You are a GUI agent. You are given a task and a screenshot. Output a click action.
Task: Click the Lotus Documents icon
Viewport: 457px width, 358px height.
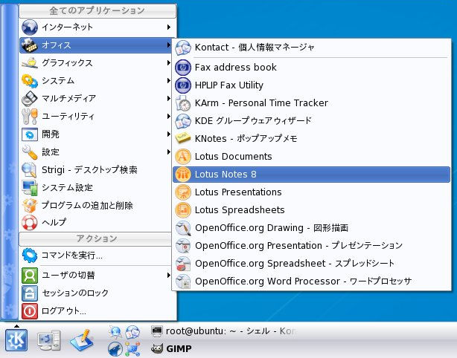[x=183, y=157]
